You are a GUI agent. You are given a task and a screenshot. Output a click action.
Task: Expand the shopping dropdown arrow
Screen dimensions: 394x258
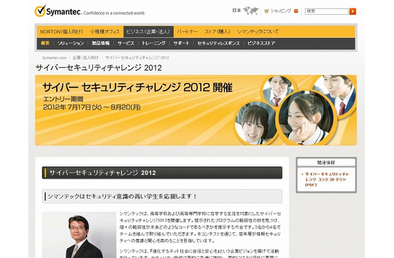(296, 11)
